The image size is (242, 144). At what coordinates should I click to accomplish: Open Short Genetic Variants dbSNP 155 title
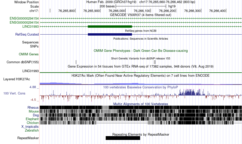pos(141,58)
